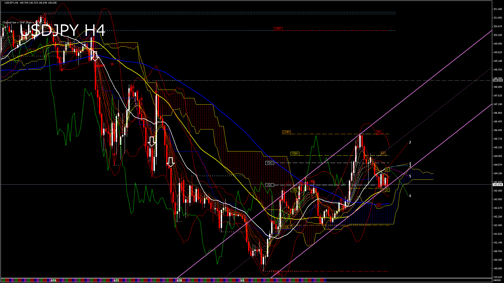Select the LMH level label
The image size is (504, 283).
pyautogui.click(x=278, y=29)
